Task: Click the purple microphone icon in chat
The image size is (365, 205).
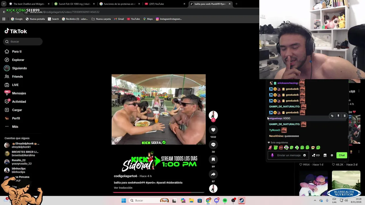Action: (272, 155)
